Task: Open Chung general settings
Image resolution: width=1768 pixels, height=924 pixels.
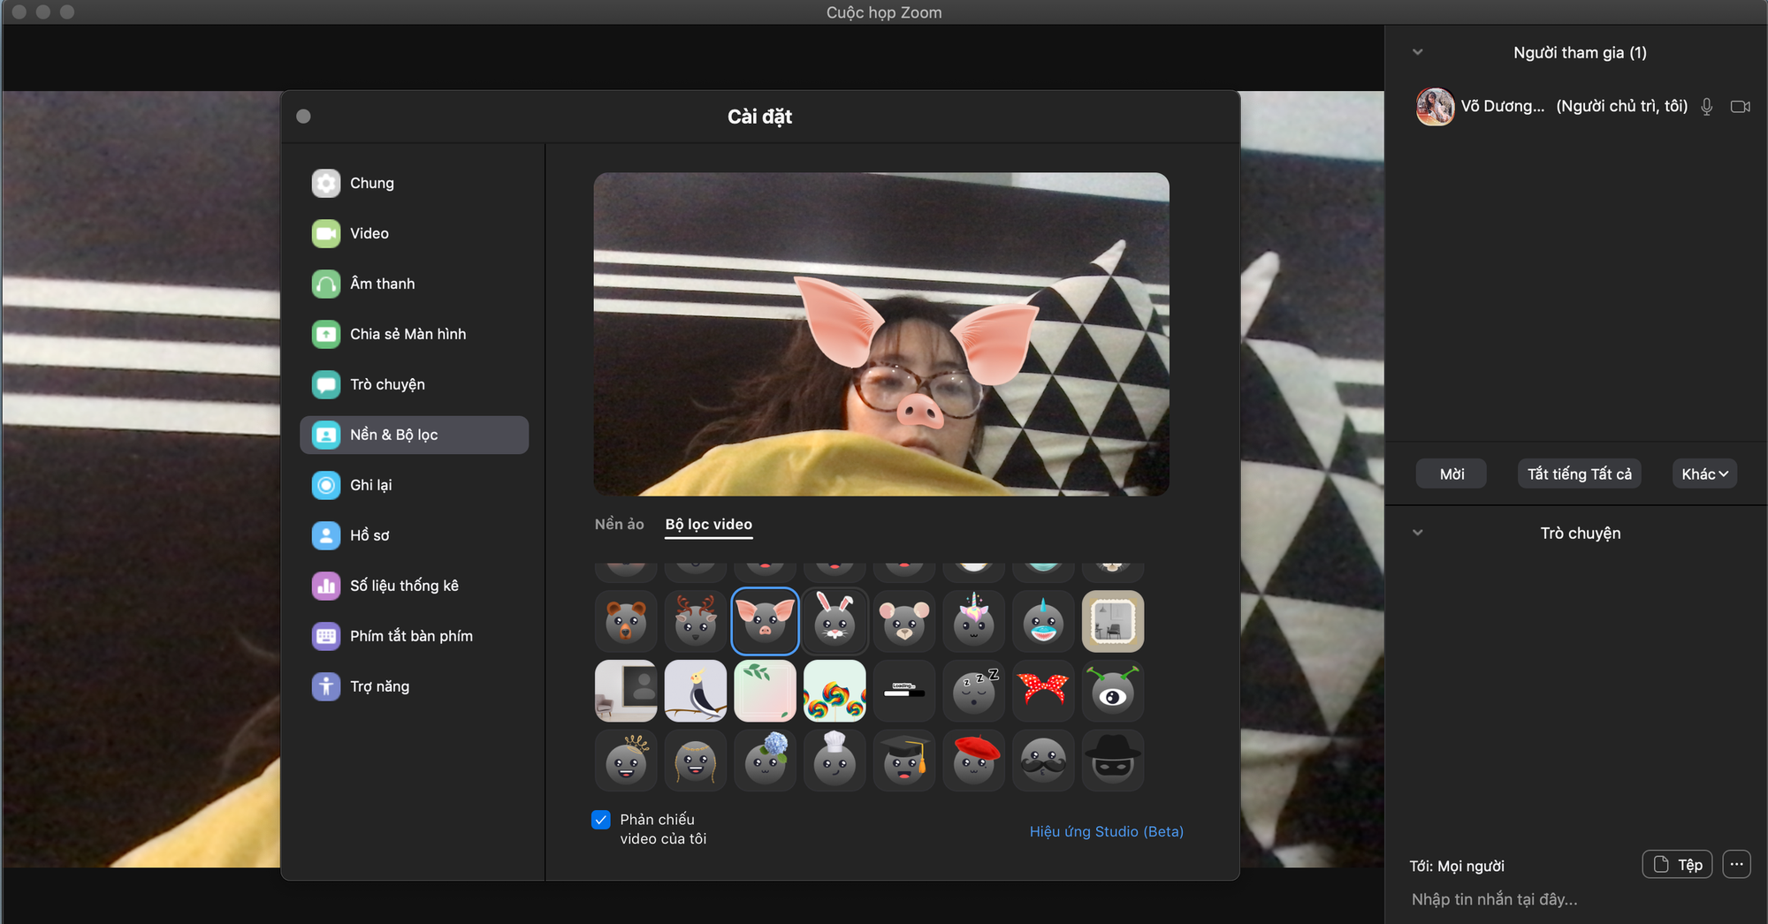Action: pos(414,183)
